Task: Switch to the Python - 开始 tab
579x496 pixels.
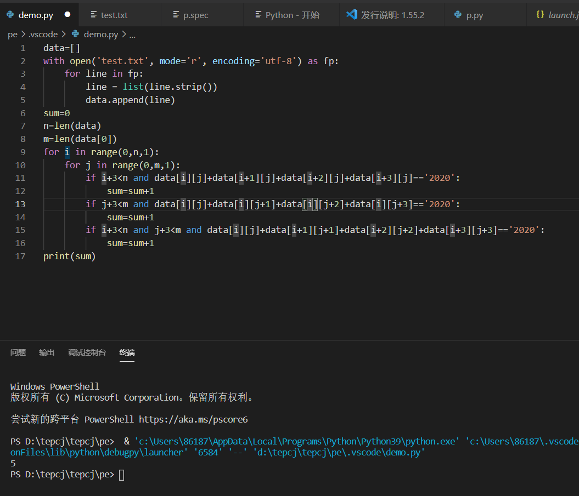Action: [x=291, y=15]
